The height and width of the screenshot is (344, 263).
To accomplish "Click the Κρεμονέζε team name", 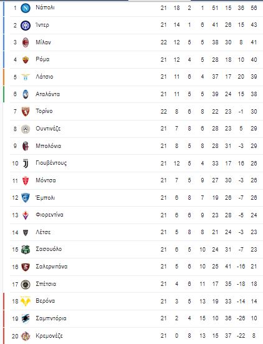I will click(x=49, y=336).
